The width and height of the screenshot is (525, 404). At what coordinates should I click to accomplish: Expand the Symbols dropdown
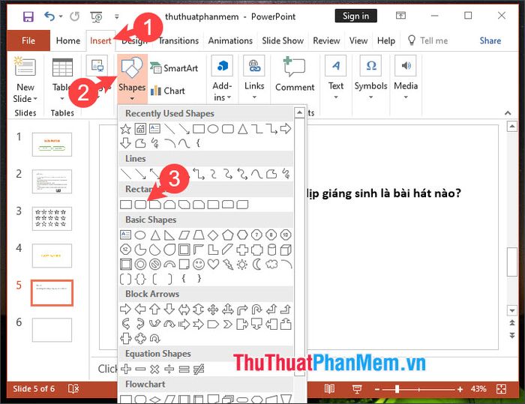point(370,76)
